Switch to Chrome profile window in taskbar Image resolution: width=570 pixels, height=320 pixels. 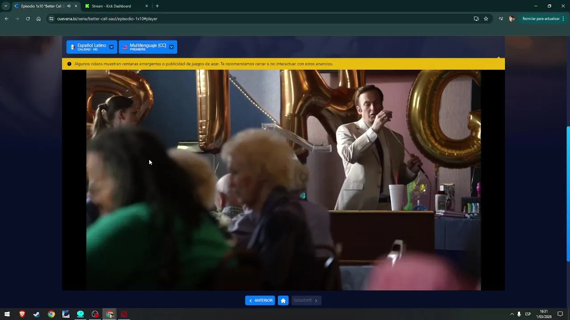pos(110,314)
